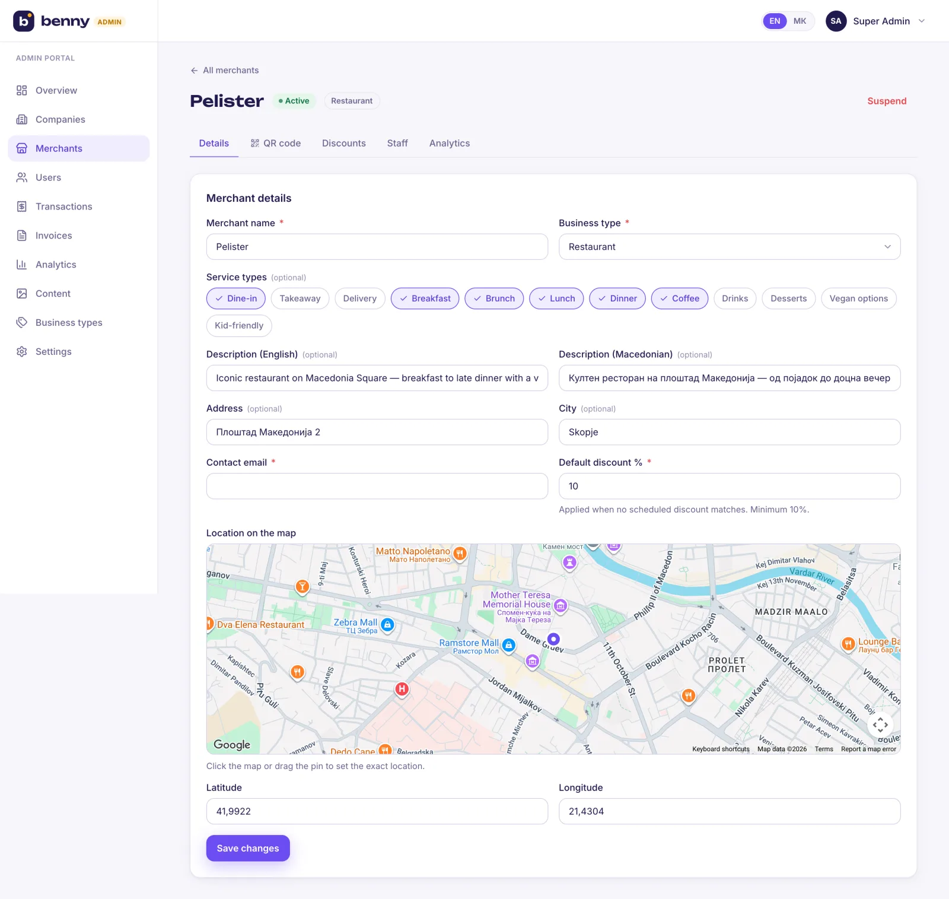Open map Keyboard shortcuts
This screenshot has width=949, height=899.
pyautogui.click(x=721, y=749)
